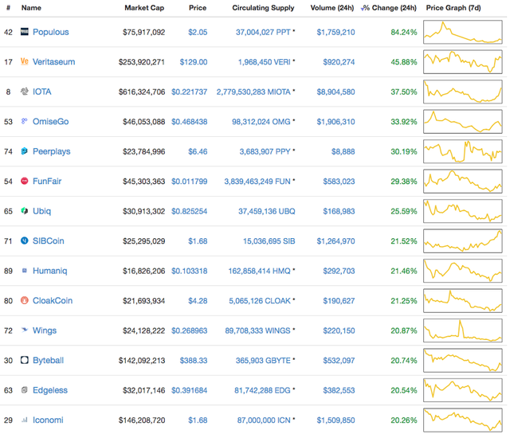Click supply 15,036,695 SIB
The image size is (510, 434).
point(269,241)
